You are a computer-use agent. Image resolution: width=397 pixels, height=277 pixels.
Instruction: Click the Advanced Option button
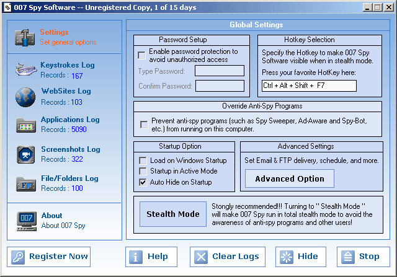(x=290, y=178)
